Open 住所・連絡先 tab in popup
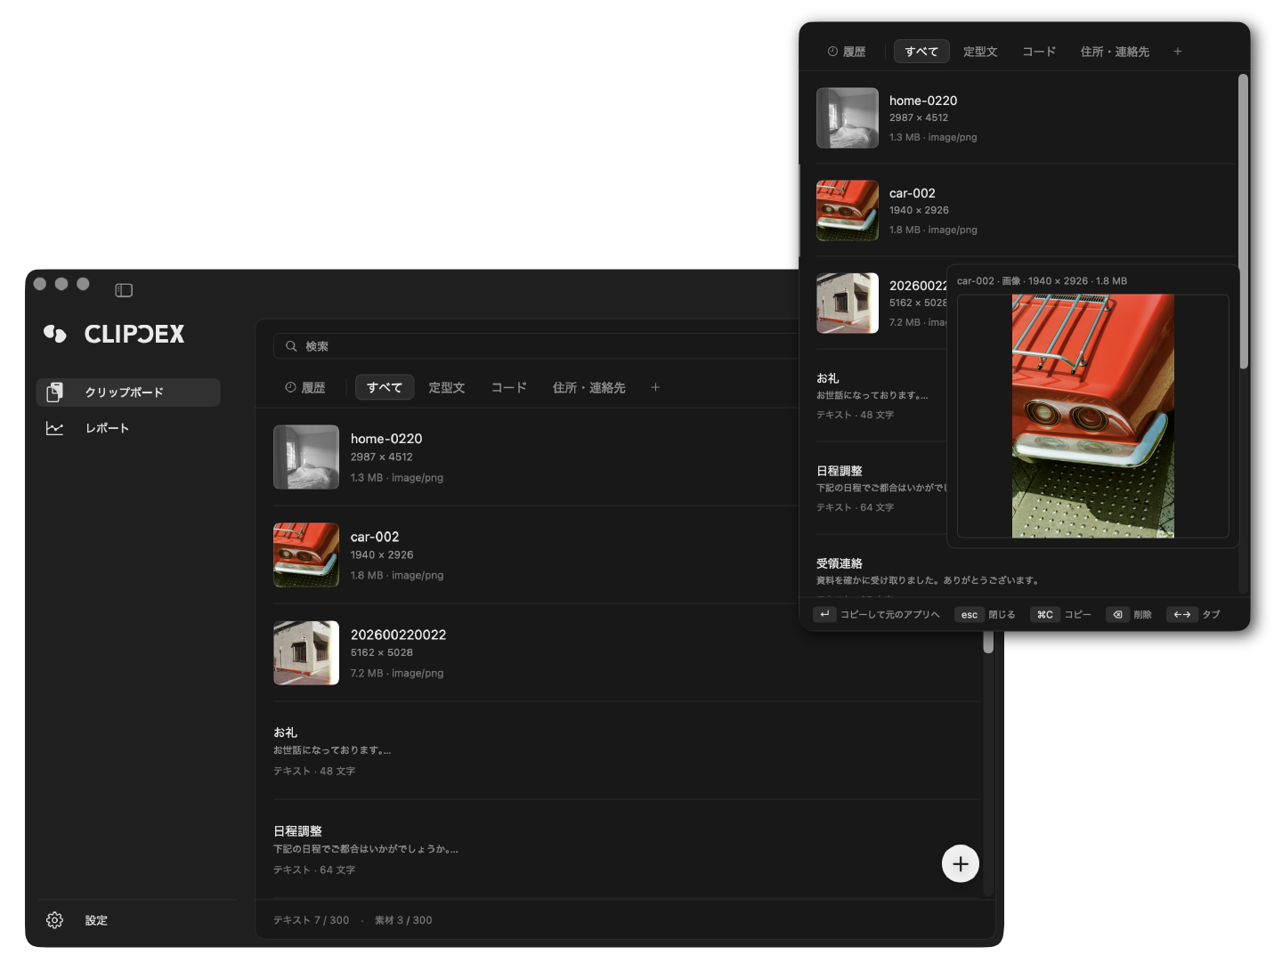The image size is (1282, 979). 1115,52
